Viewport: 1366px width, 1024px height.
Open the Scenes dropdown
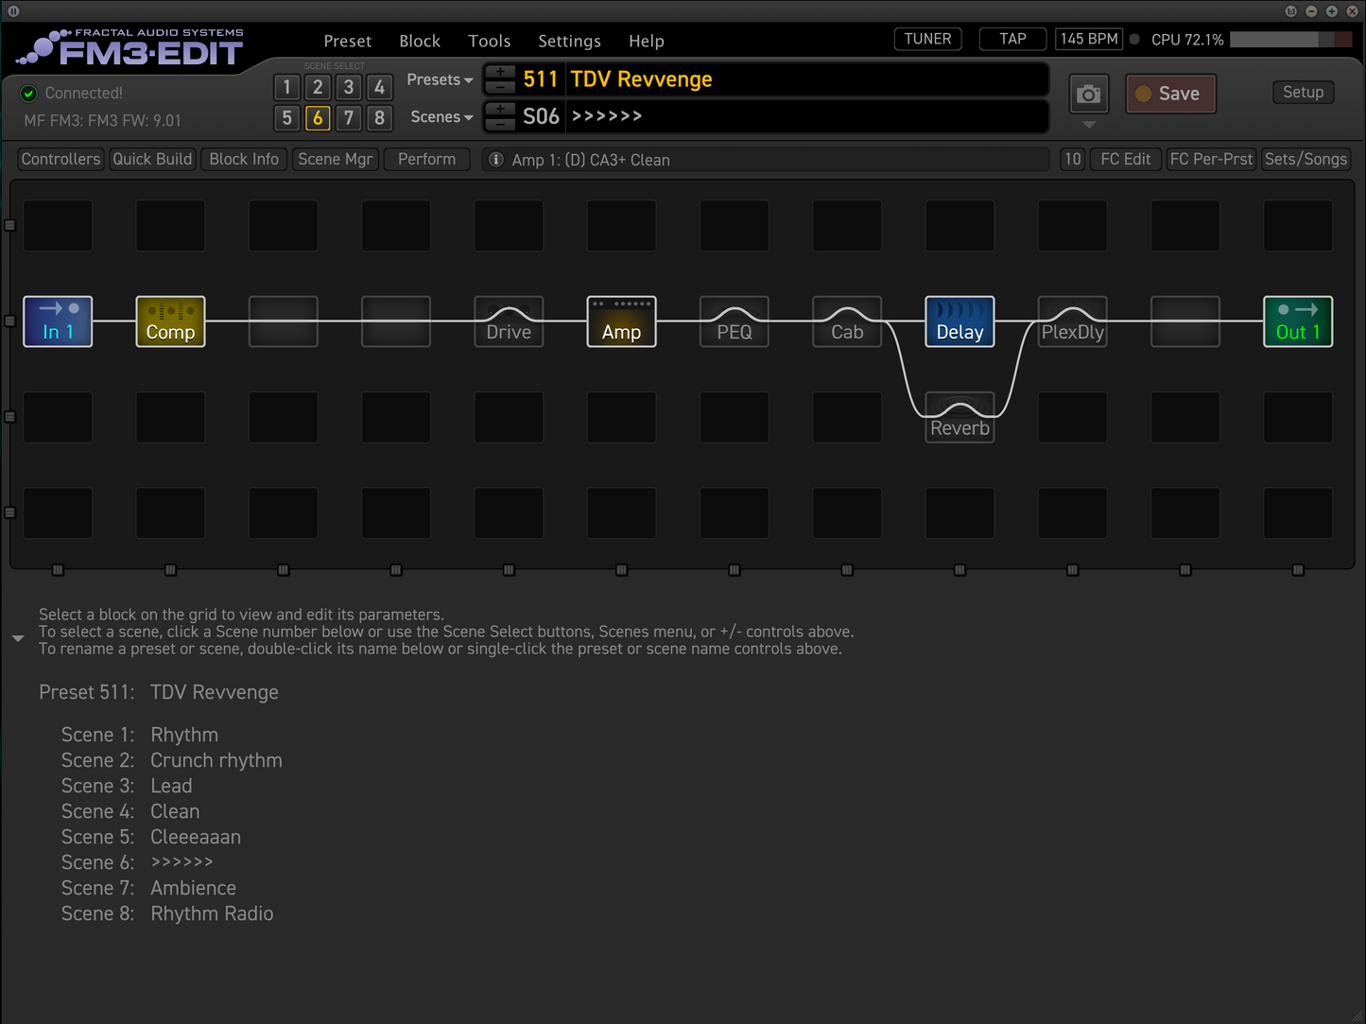(440, 116)
